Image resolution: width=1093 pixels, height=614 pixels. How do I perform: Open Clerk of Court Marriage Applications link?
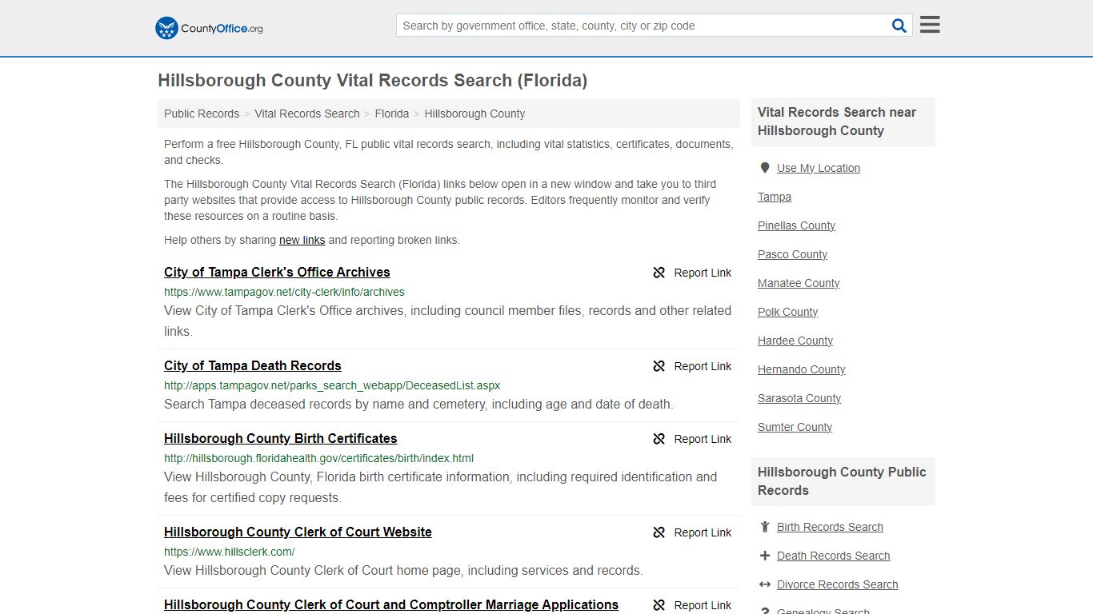(x=391, y=604)
